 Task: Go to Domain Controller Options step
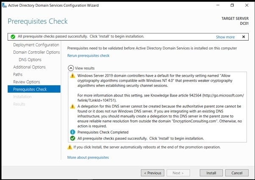(x=36, y=52)
